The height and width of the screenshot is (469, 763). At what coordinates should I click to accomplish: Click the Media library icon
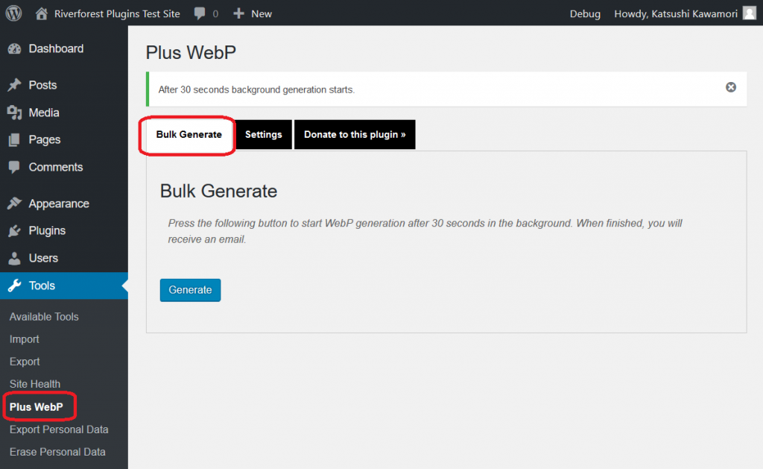[14, 113]
